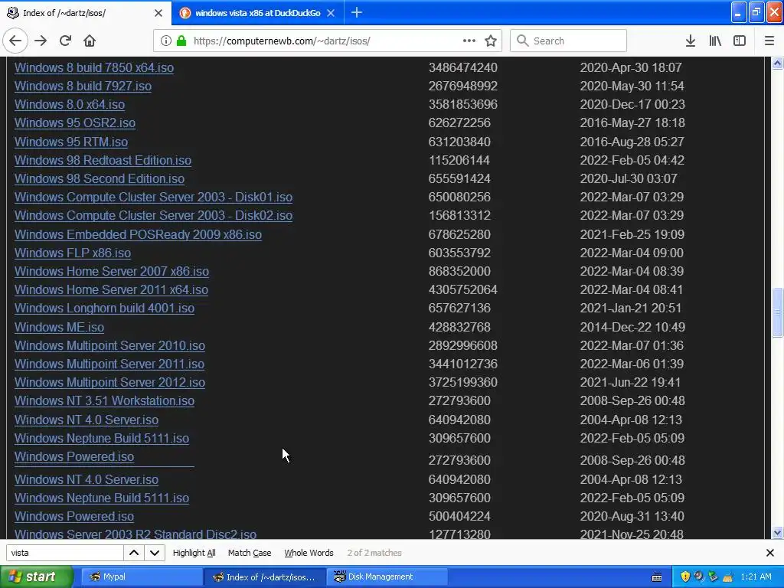The height and width of the screenshot is (588, 784).
Task: Open Windows Longhorn build 4001.iso
Action: coord(104,308)
